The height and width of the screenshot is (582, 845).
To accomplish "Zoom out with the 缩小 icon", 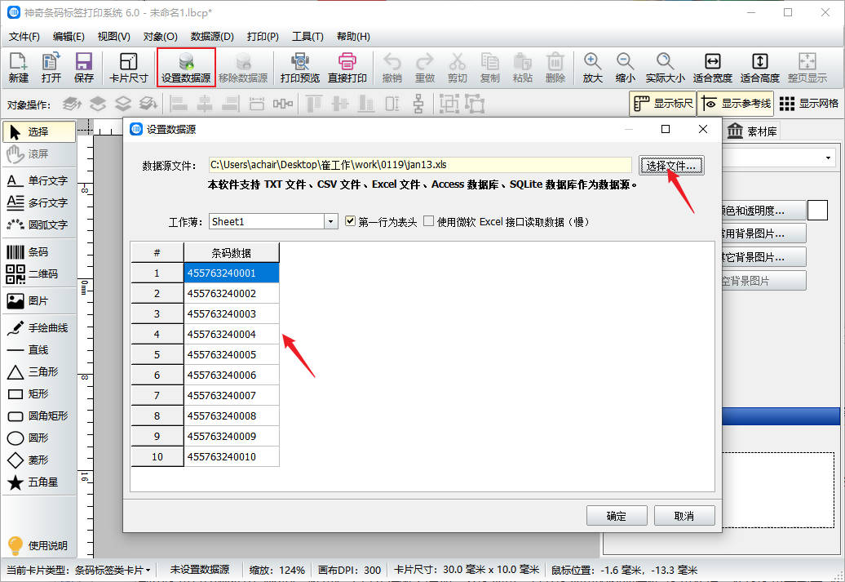I will [x=625, y=68].
